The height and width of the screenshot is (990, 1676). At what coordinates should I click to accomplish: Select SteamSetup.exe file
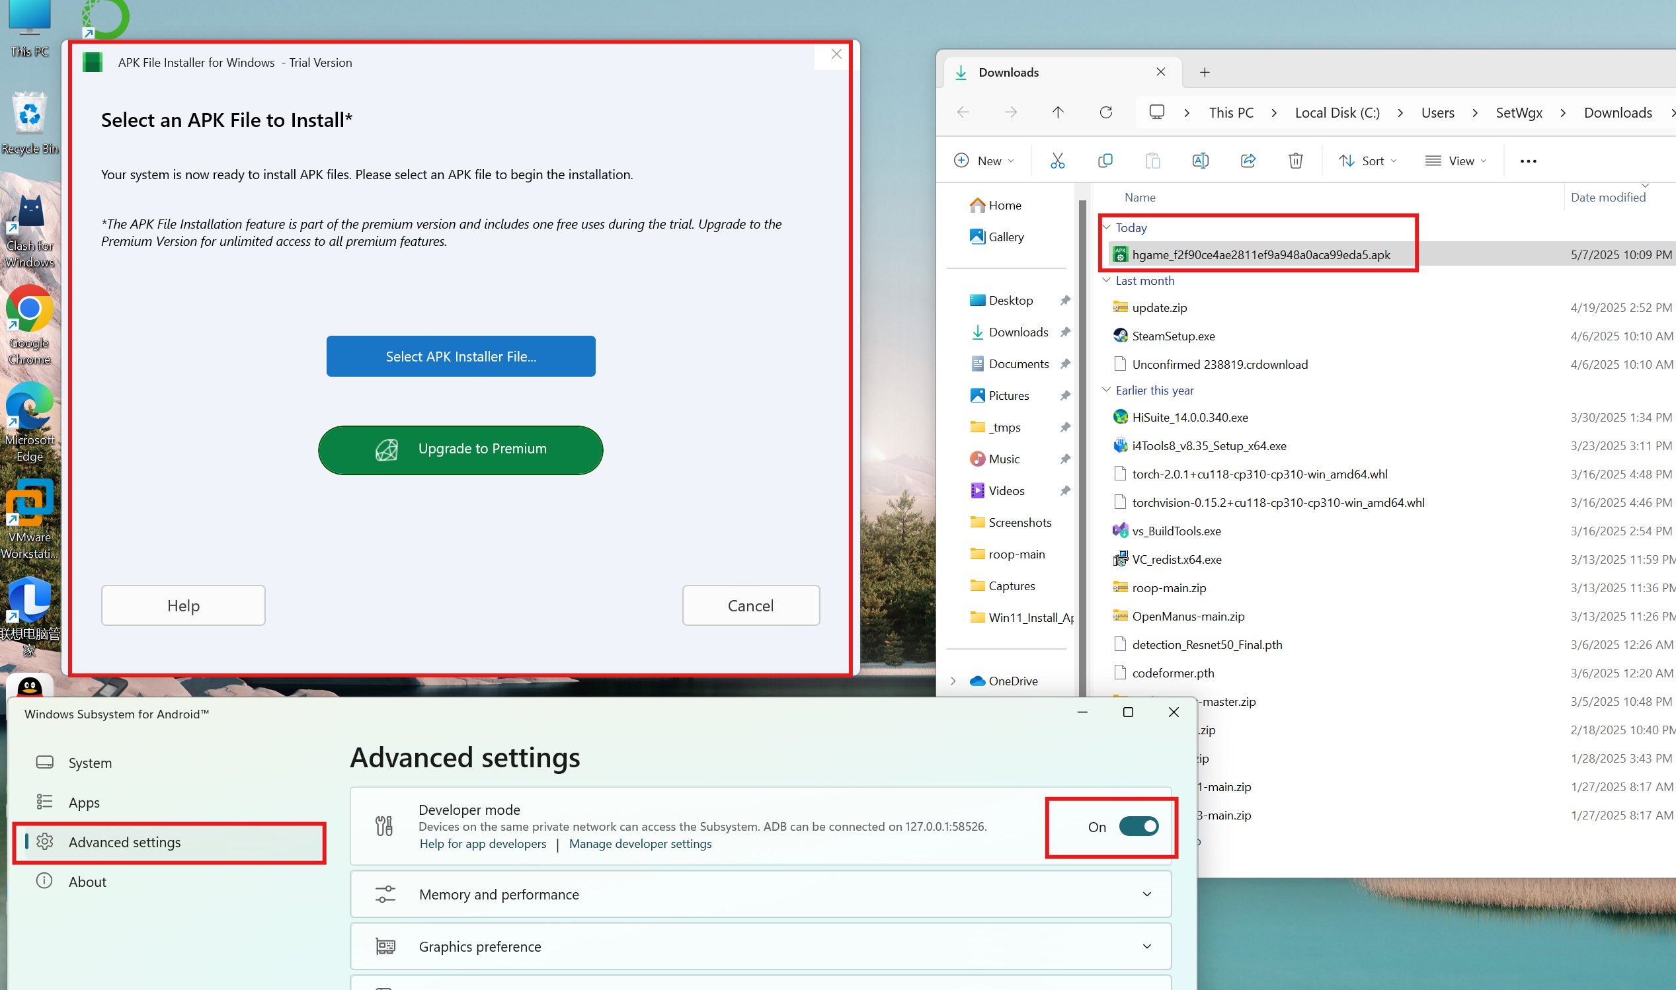(1173, 336)
